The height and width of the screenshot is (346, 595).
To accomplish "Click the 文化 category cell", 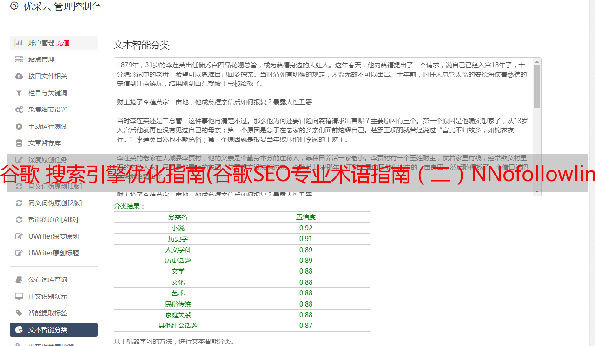I will 178,282.
